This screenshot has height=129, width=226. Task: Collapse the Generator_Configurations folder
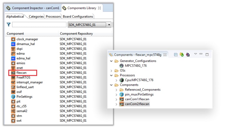click(x=111, y=61)
